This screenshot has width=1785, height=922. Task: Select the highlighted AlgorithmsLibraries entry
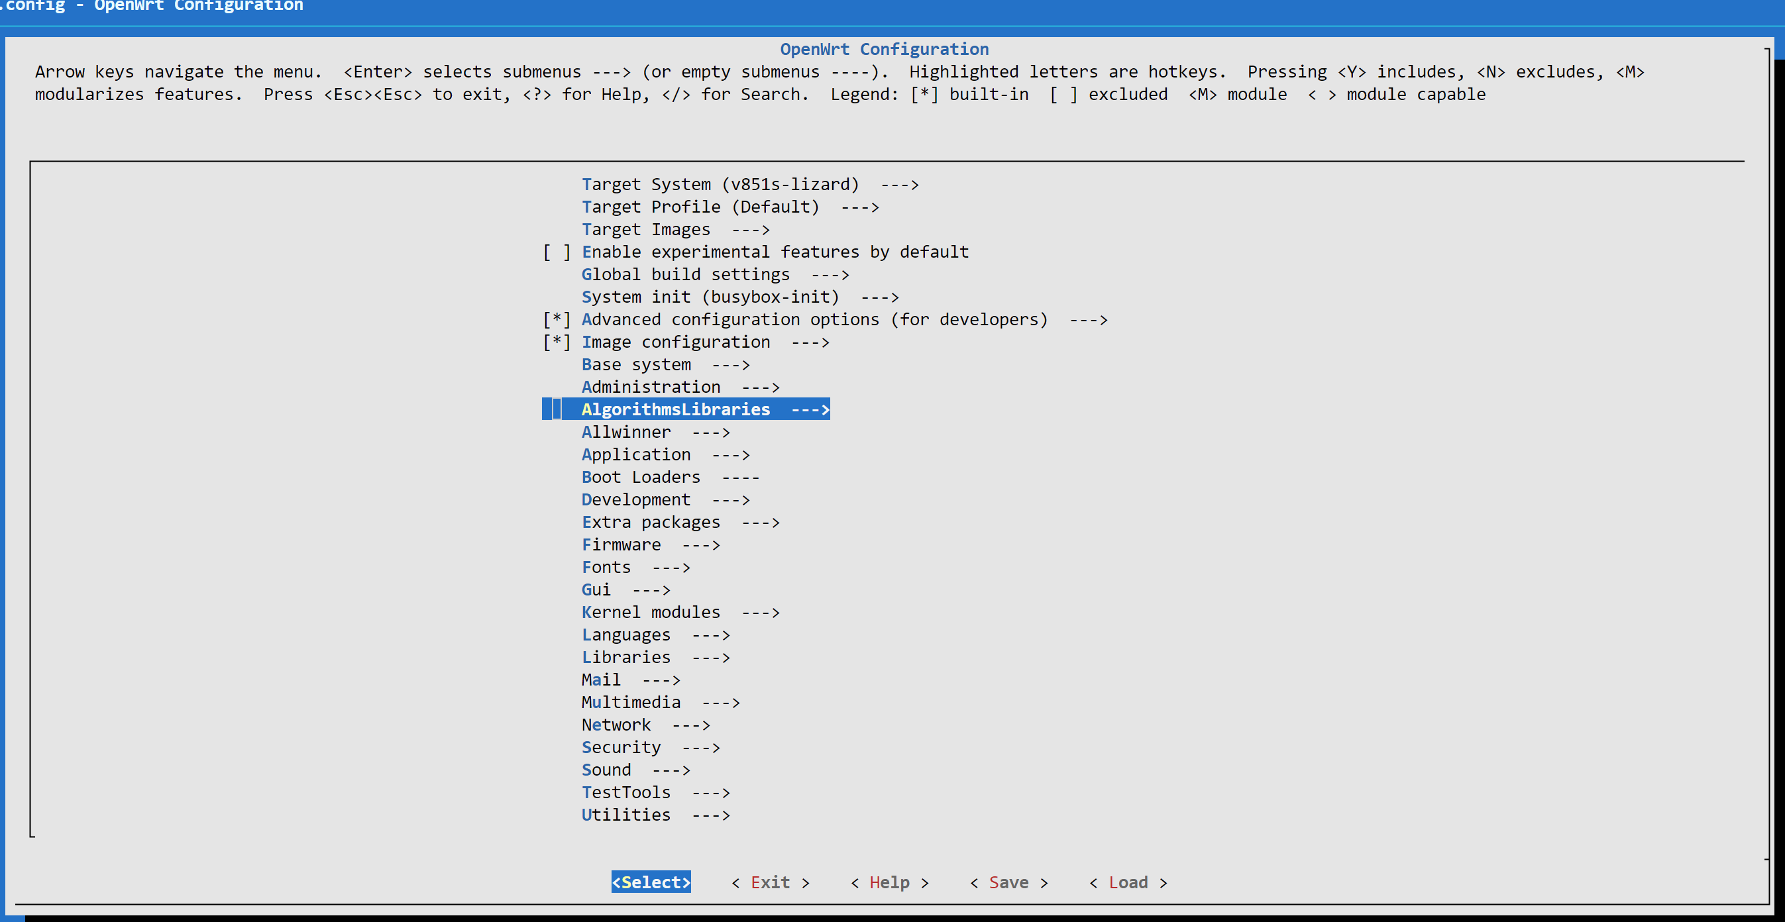pos(676,409)
